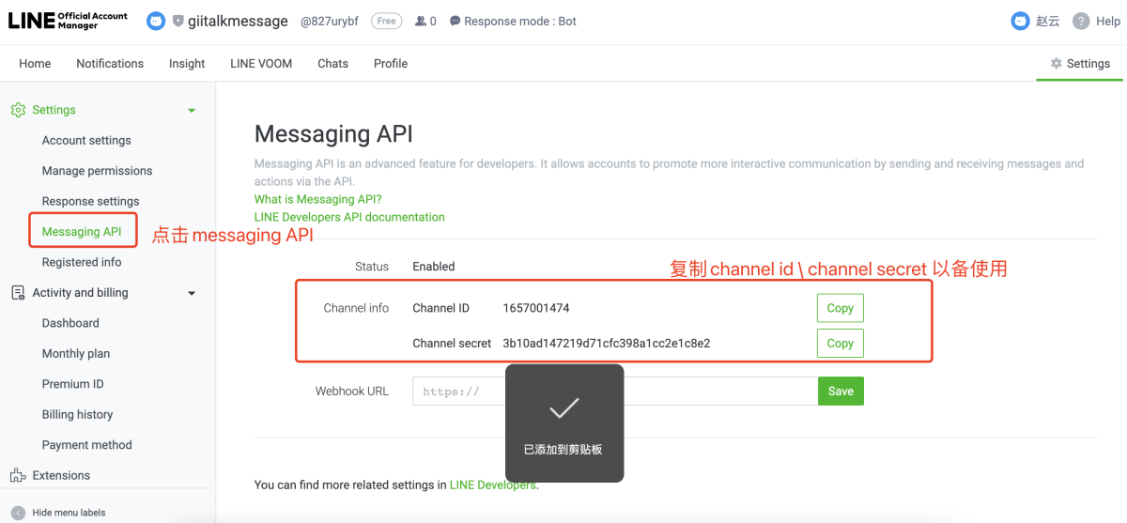Click the Hide menu labels arrow icon
The image size is (1127, 523).
pyautogui.click(x=18, y=513)
